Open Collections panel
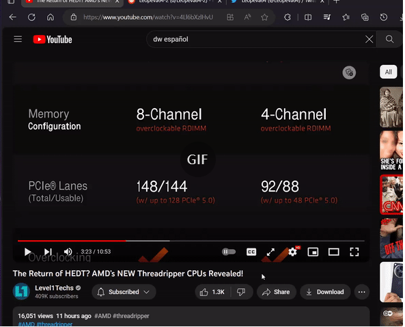Image resolution: width=405 pixels, height=327 pixels. (365, 17)
